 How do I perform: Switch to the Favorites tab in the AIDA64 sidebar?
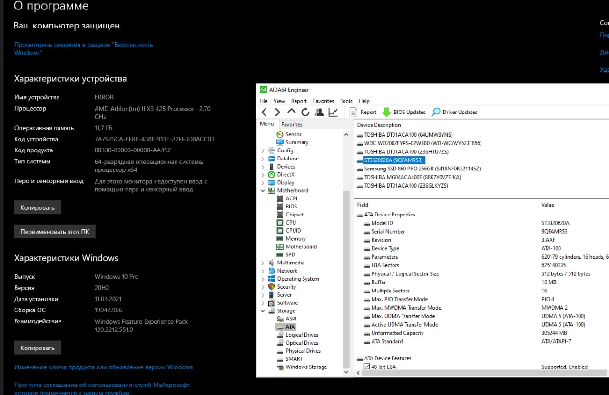(x=292, y=124)
